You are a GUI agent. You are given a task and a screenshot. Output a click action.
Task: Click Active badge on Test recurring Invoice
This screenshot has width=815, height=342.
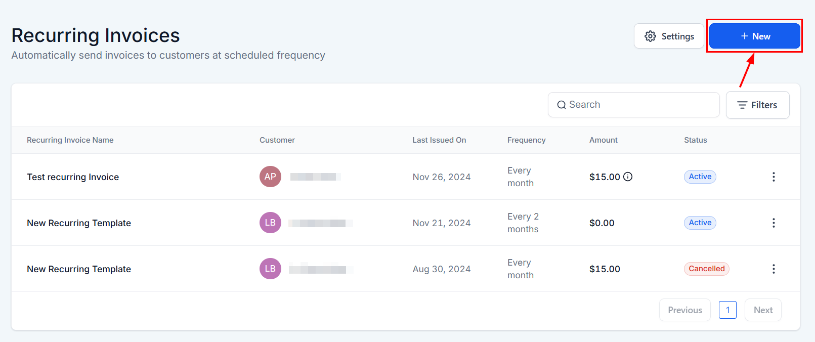(x=700, y=177)
